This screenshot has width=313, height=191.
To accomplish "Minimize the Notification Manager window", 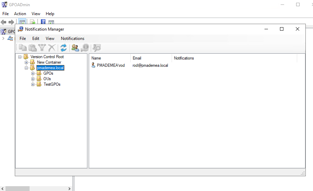I will point(266,29).
